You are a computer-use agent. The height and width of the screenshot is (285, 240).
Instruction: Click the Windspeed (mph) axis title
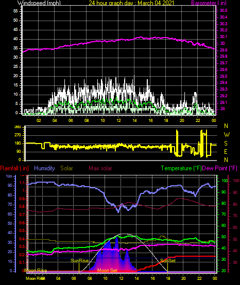point(39,3)
